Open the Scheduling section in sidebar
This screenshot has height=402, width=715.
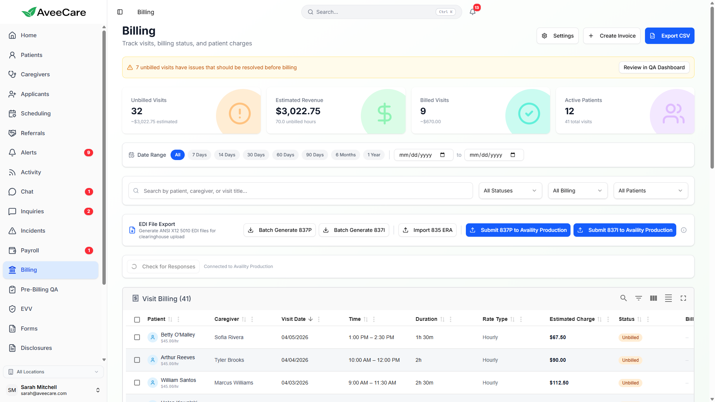(35, 113)
